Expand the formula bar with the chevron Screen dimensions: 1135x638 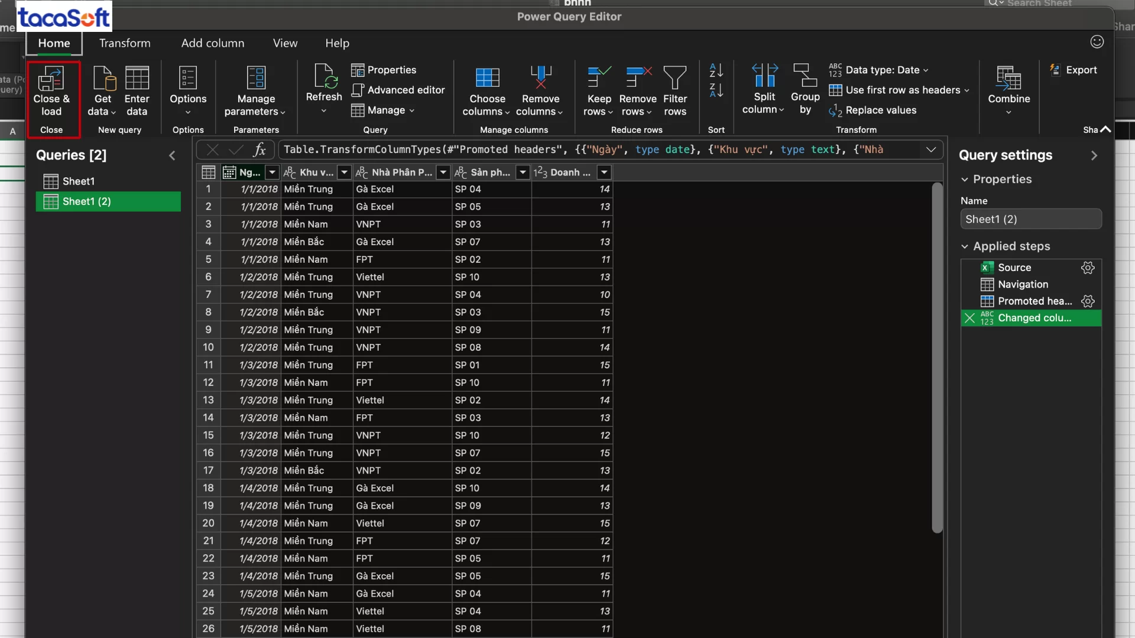[x=932, y=149]
